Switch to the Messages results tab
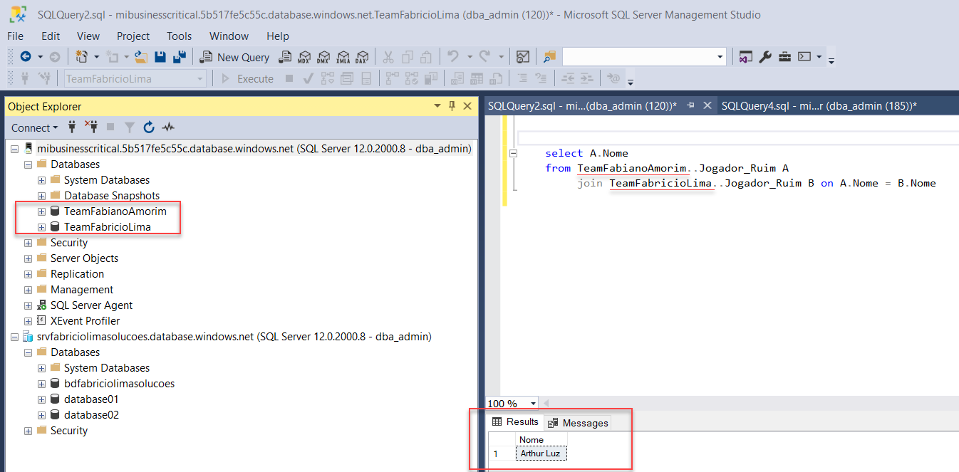The width and height of the screenshot is (959, 472). click(578, 423)
